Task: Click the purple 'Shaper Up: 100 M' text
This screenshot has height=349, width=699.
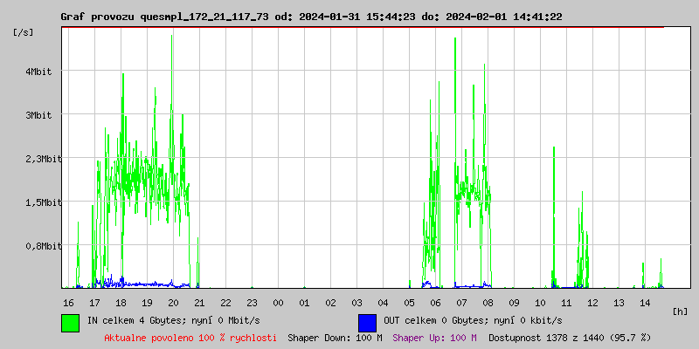Action: click(434, 337)
